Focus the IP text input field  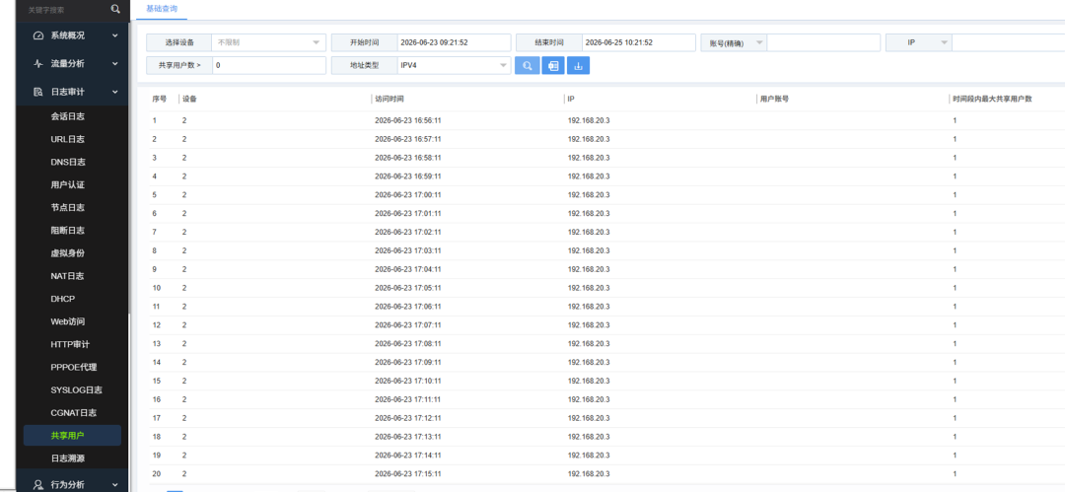[1008, 42]
